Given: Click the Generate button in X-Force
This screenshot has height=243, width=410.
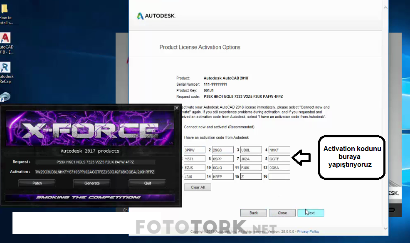Looking at the screenshot, I should (x=92, y=183).
